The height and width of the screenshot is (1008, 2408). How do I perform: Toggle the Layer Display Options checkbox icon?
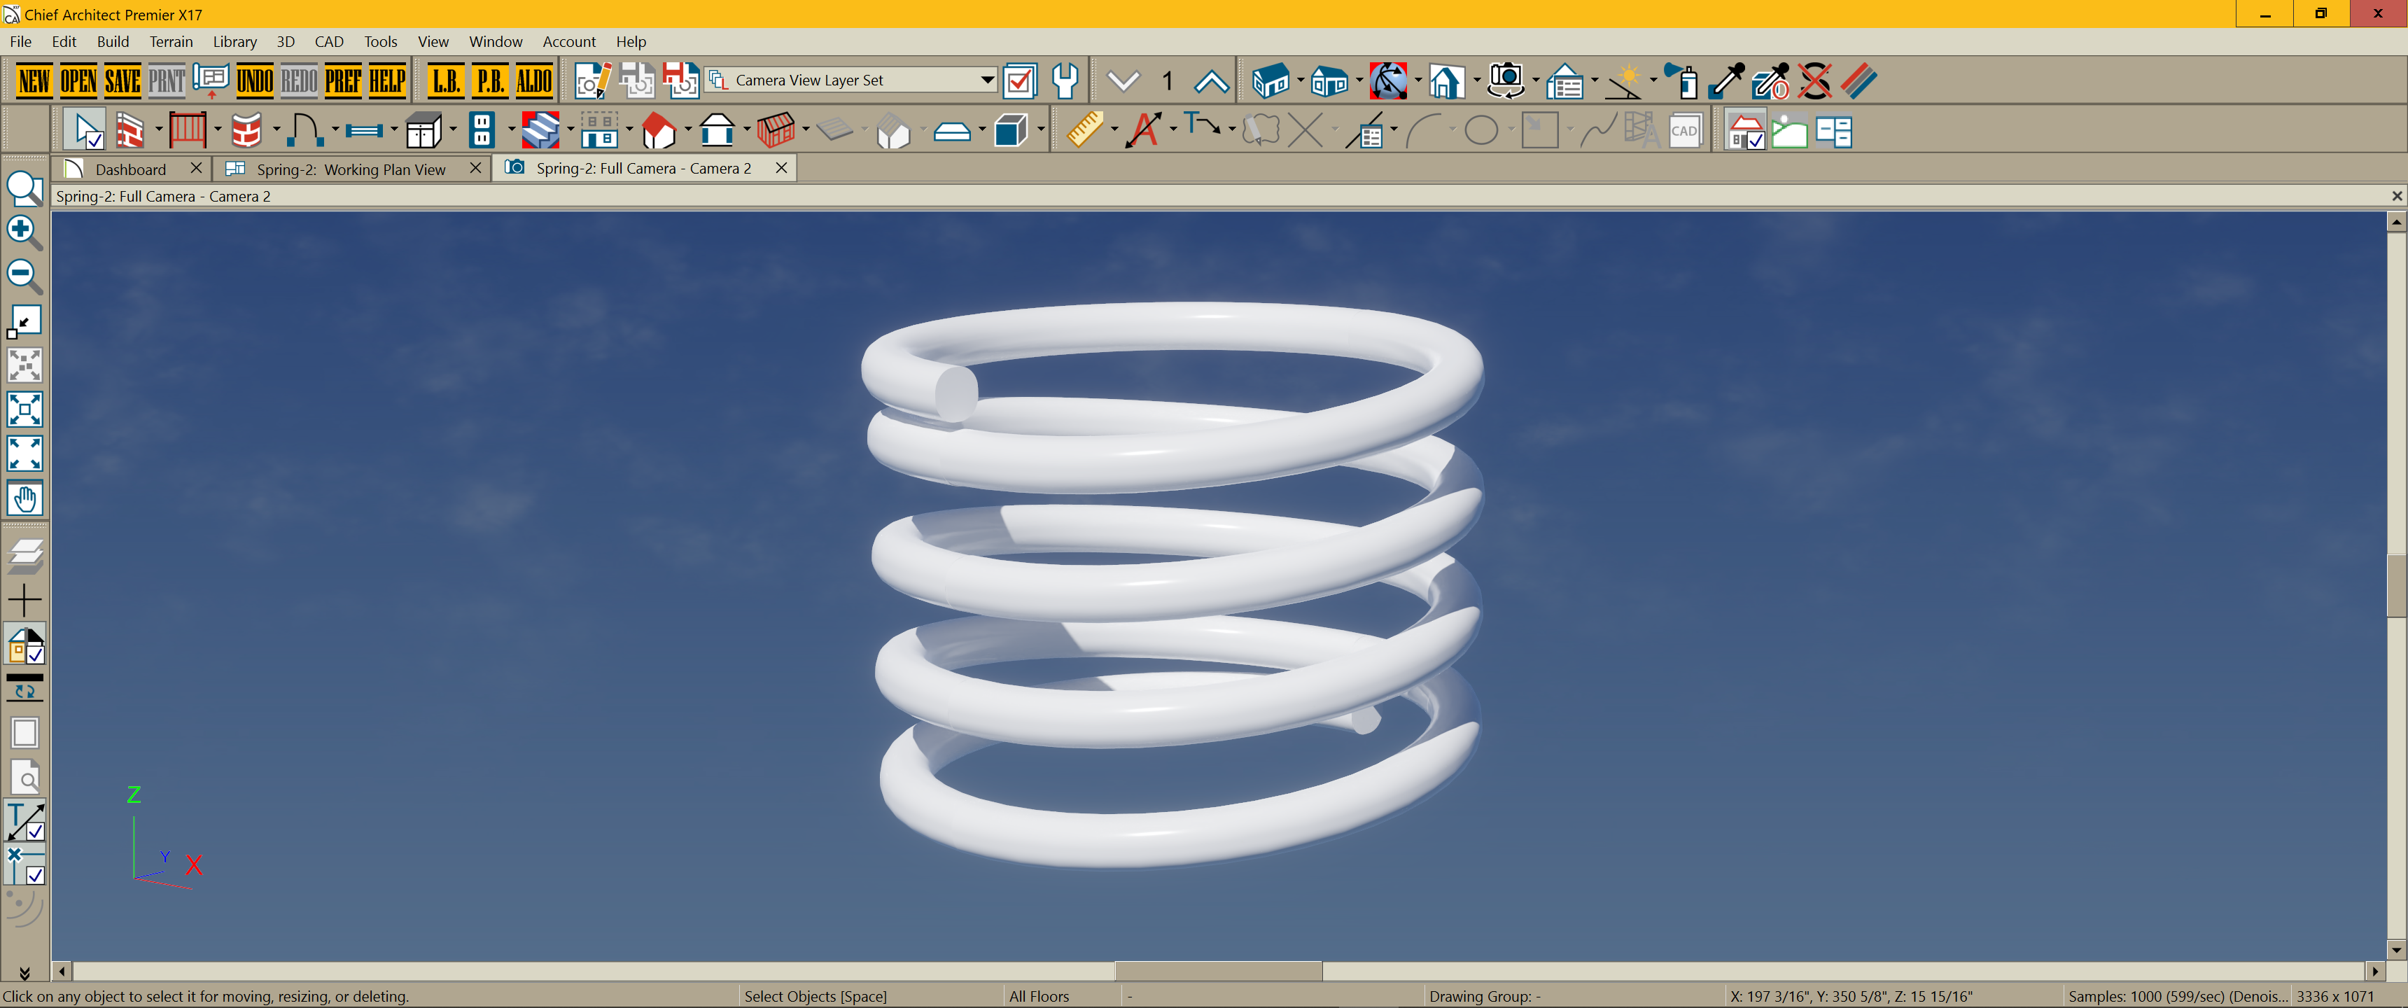coord(1019,81)
